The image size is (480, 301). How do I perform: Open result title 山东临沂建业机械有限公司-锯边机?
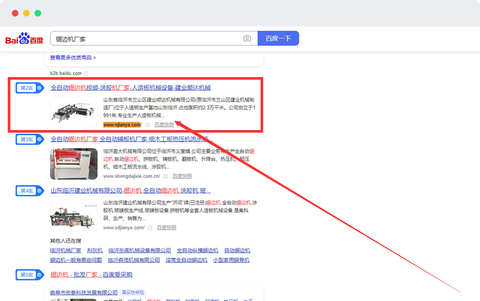click(131, 191)
